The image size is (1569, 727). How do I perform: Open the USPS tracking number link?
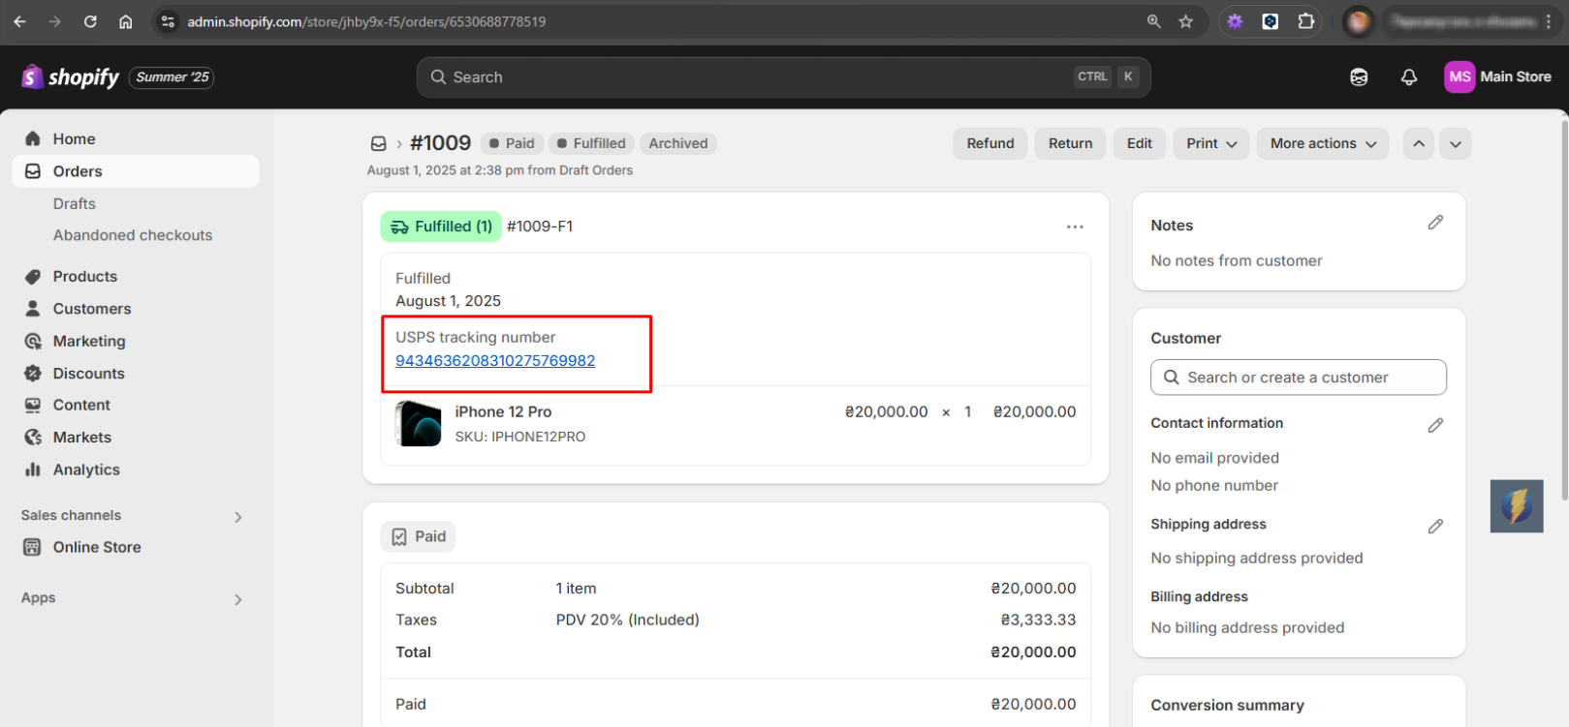click(x=495, y=360)
